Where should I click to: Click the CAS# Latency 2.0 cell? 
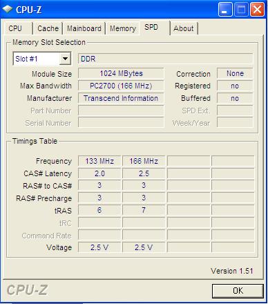click(x=99, y=173)
